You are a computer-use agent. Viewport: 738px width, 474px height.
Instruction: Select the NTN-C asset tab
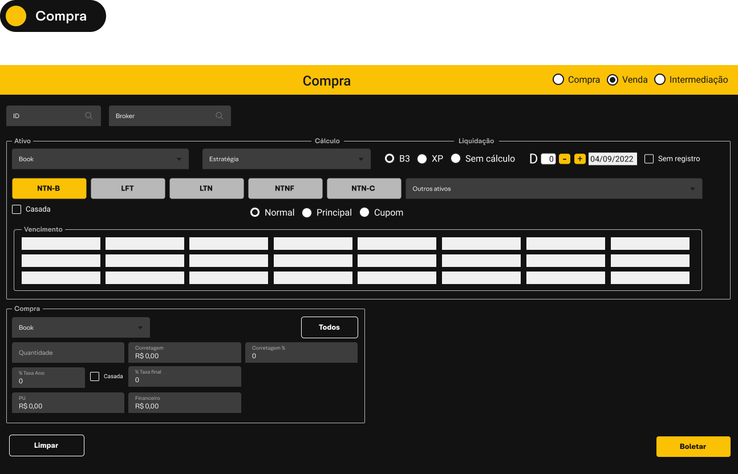pos(364,188)
